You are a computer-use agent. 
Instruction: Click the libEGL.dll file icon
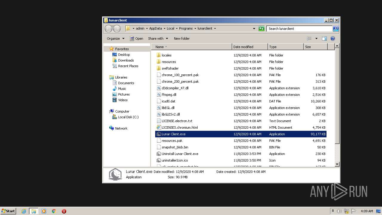pyautogui.click(x=159, y=108)
